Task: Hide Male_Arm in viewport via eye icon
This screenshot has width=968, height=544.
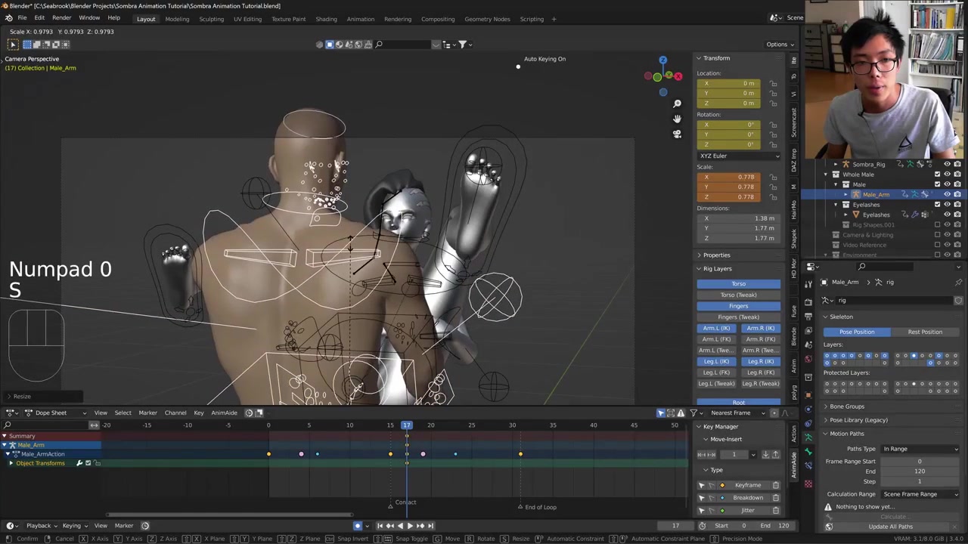Action: point(947,194)
